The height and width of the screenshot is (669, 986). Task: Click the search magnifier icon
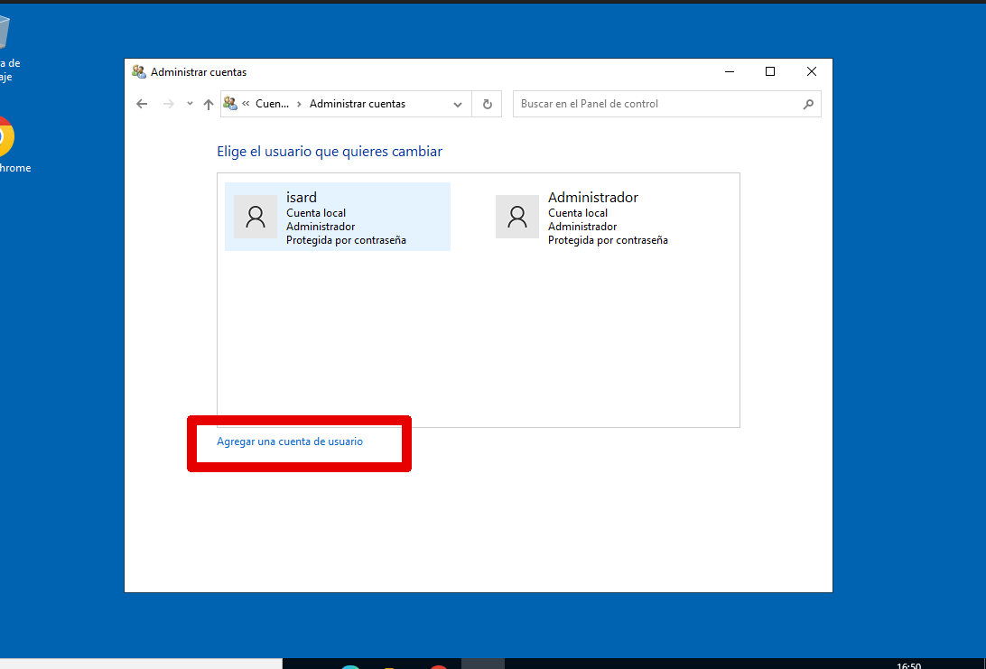tap(808, 104)
